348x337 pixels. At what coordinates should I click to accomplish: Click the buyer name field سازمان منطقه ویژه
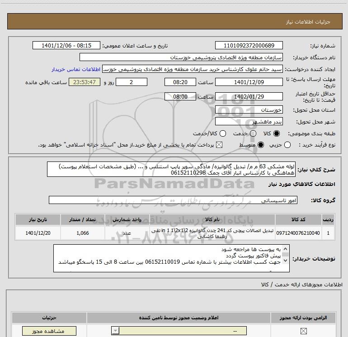[x=181, y=57]
